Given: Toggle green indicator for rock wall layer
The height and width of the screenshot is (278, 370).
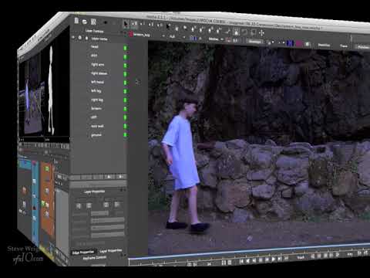Looking at the screenshot, I should click(125, 126).
